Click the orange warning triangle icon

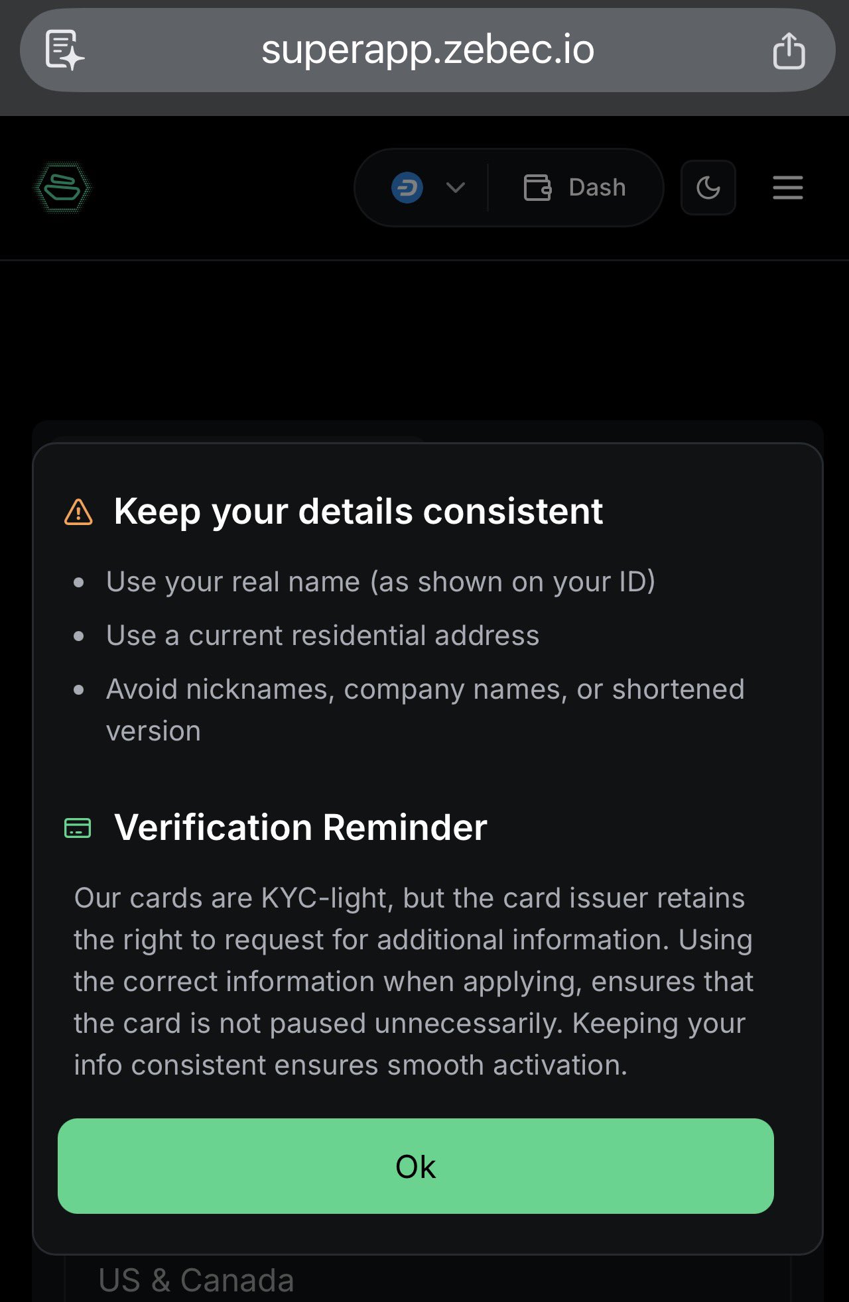(x=78, y=512)
